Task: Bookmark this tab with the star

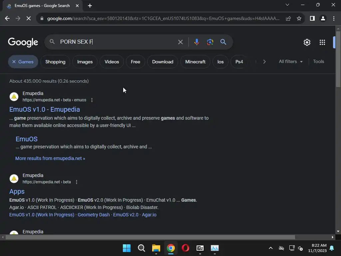Action: (x=299, y=19)
